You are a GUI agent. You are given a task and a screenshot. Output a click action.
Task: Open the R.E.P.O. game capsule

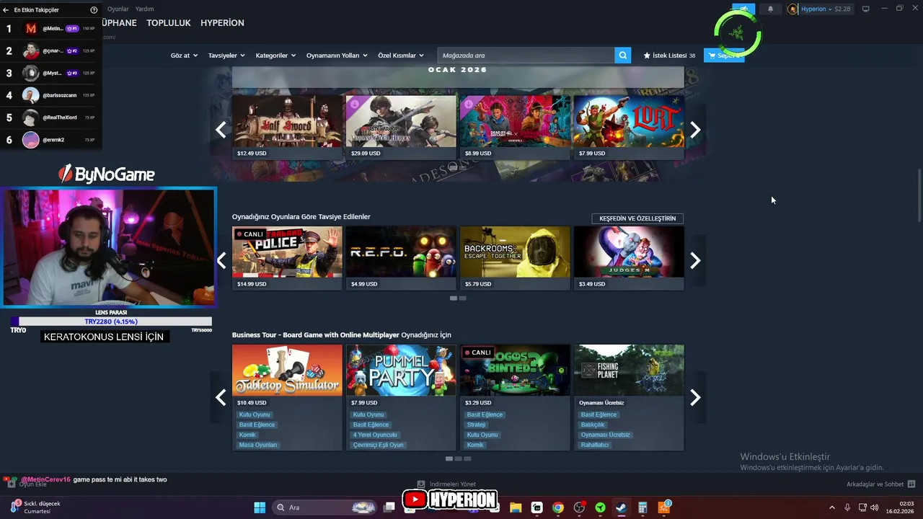tap(401, 258)
